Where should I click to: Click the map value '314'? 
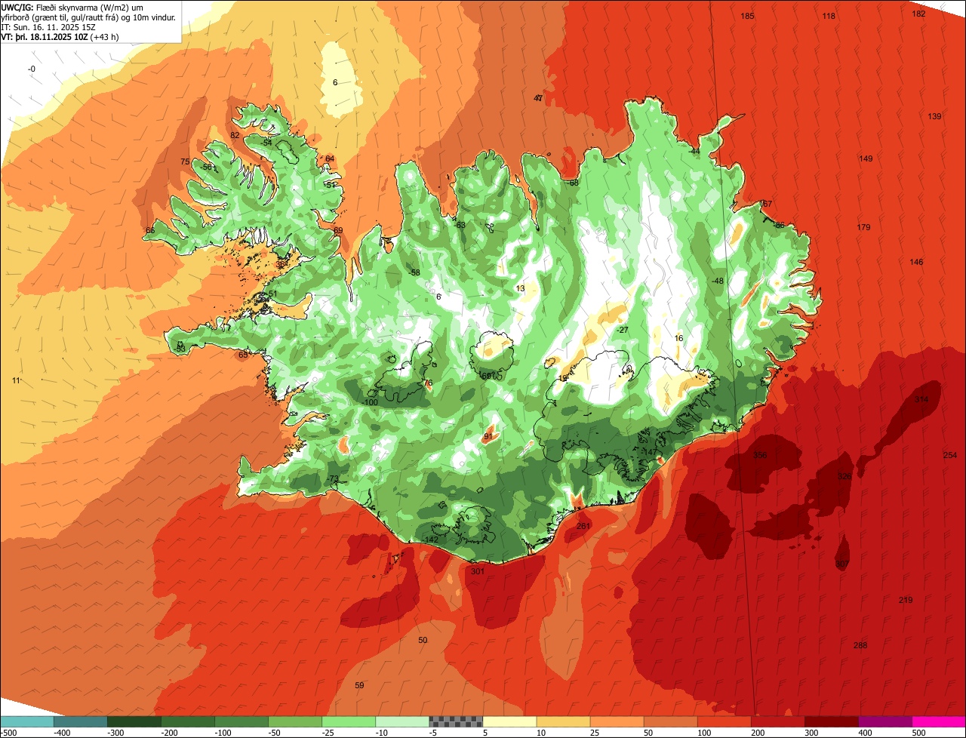[x=921, y=399]
